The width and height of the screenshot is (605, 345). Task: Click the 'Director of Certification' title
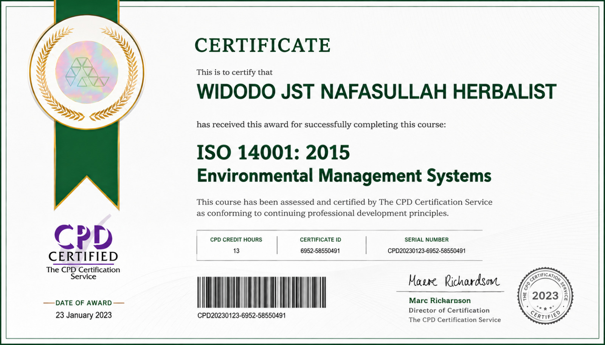449,310
